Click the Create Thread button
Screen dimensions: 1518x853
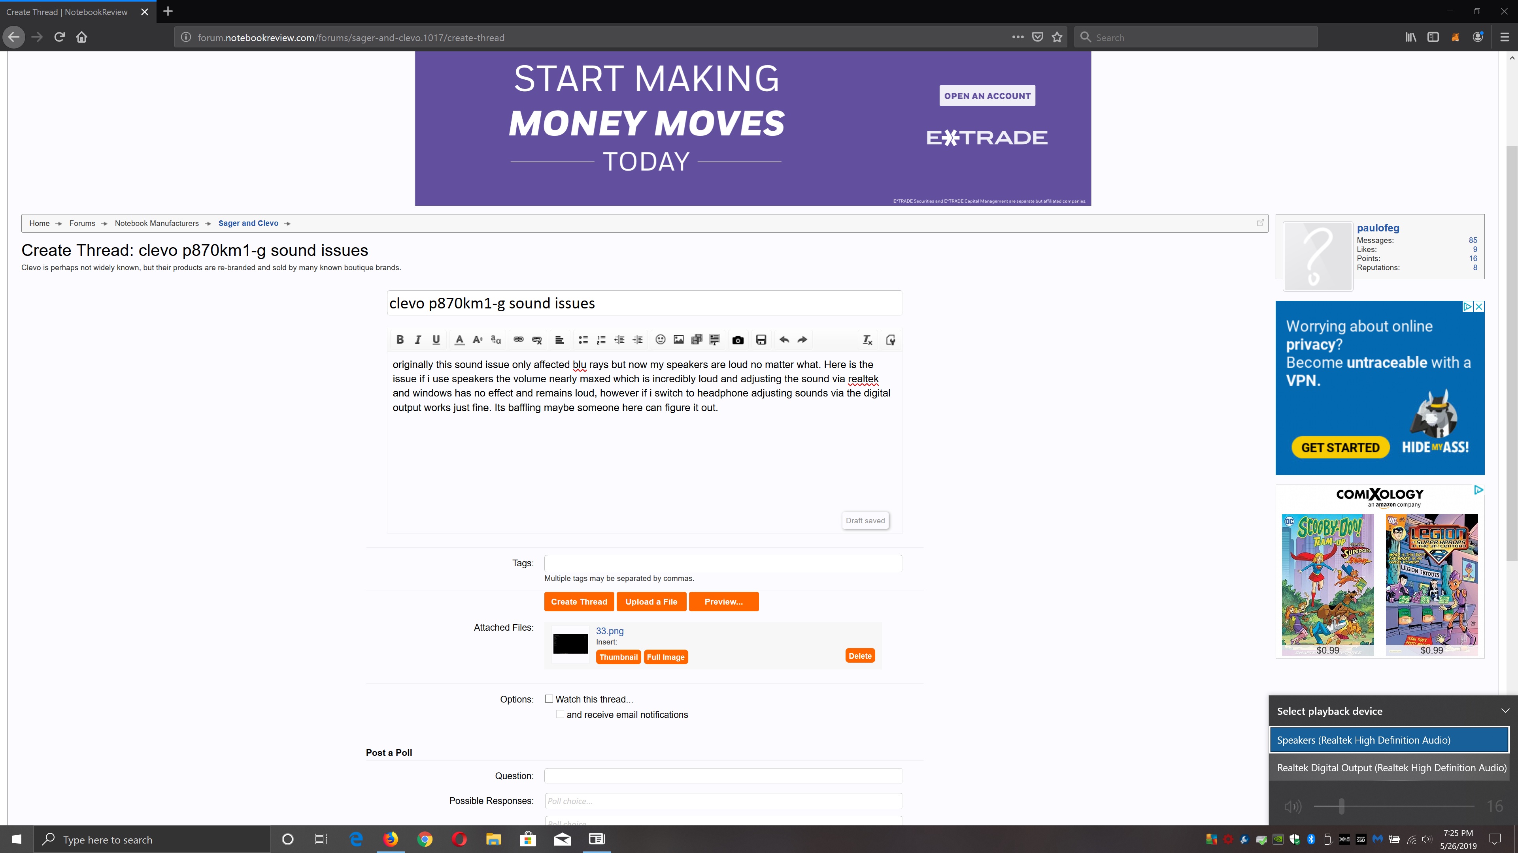pos(579,601)
